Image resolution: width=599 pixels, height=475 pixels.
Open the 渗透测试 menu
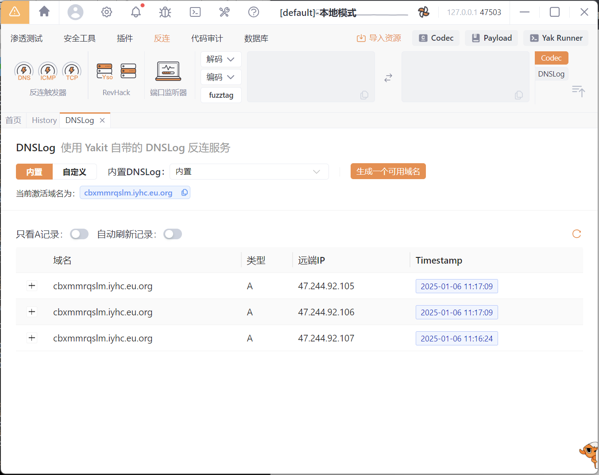(27, 38)
